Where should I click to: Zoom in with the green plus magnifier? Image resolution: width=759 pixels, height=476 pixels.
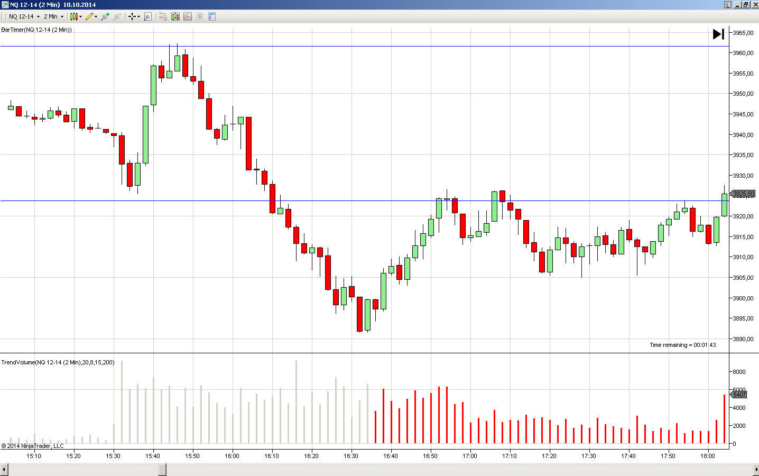point(105,16)
